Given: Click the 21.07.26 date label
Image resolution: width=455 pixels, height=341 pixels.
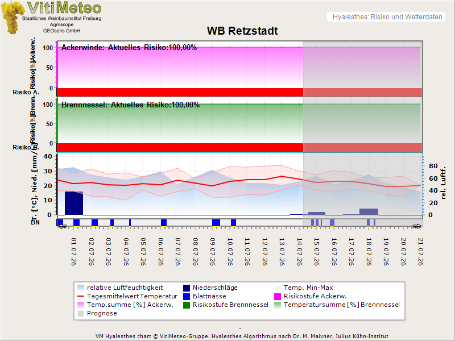Looking at the screenshot, I should point(420,252).
